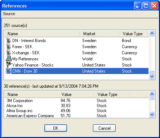Click Sweden market in DN - Interest Bonds row
The image size is (160, 138).
click(x=89, y=41)
